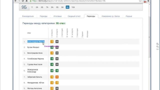Open the browser home page icon
The width and height of the screenshot is (160, 90).
(x=27, y=1)
